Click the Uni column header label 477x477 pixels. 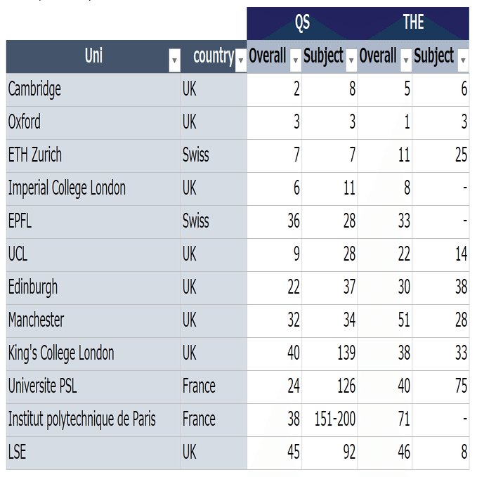point(93,55)
